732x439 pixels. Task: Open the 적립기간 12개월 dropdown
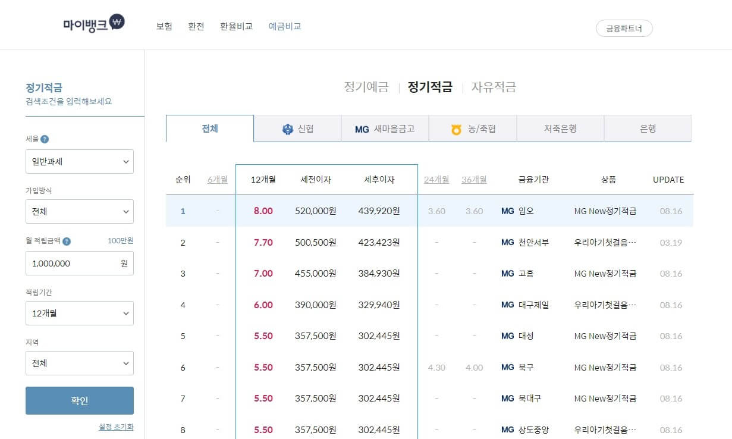[80, 313]
